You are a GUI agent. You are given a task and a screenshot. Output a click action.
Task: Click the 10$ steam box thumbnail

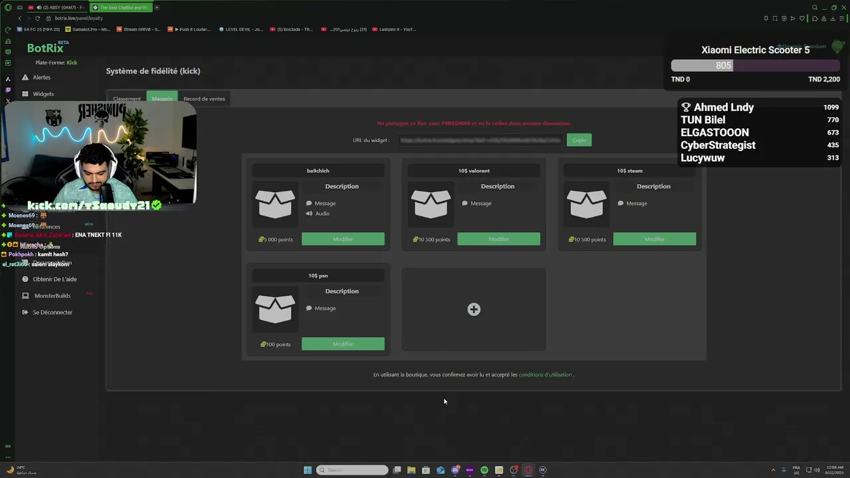[x=587, y=204]
